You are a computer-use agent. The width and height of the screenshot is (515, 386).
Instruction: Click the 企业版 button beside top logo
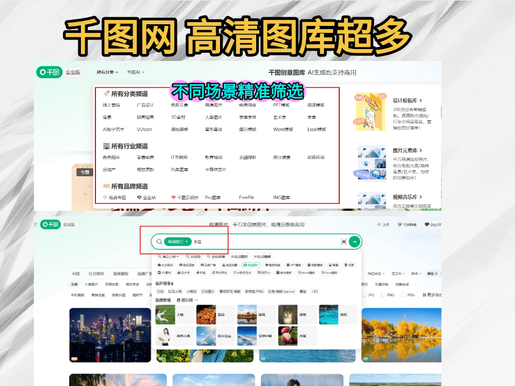click(73, 72)
